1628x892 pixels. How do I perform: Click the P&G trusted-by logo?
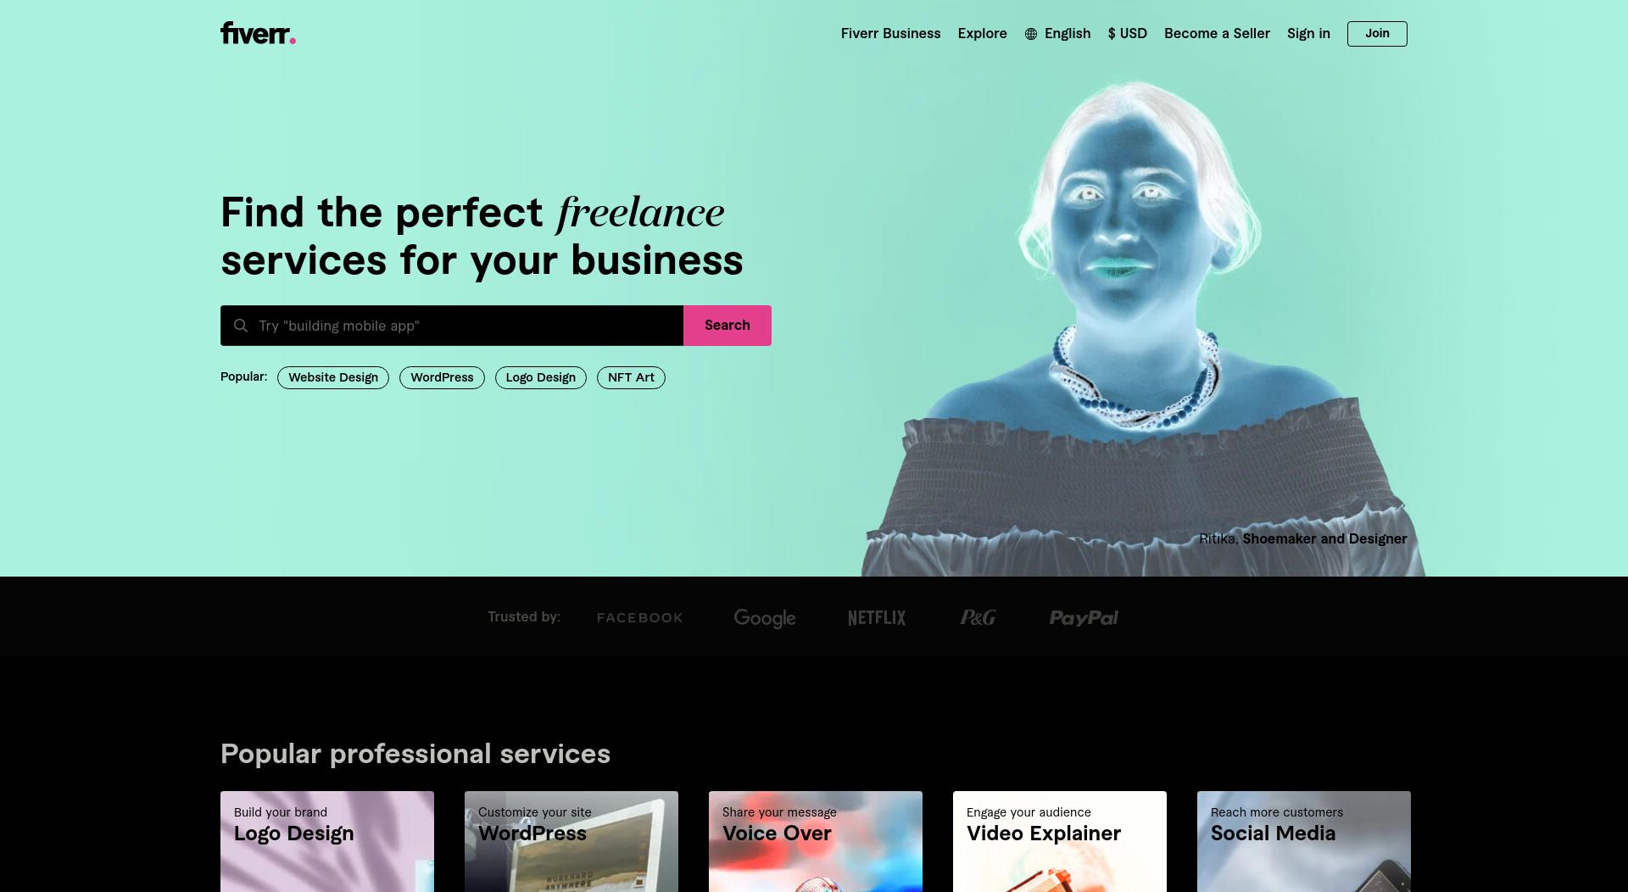(978, 618)
